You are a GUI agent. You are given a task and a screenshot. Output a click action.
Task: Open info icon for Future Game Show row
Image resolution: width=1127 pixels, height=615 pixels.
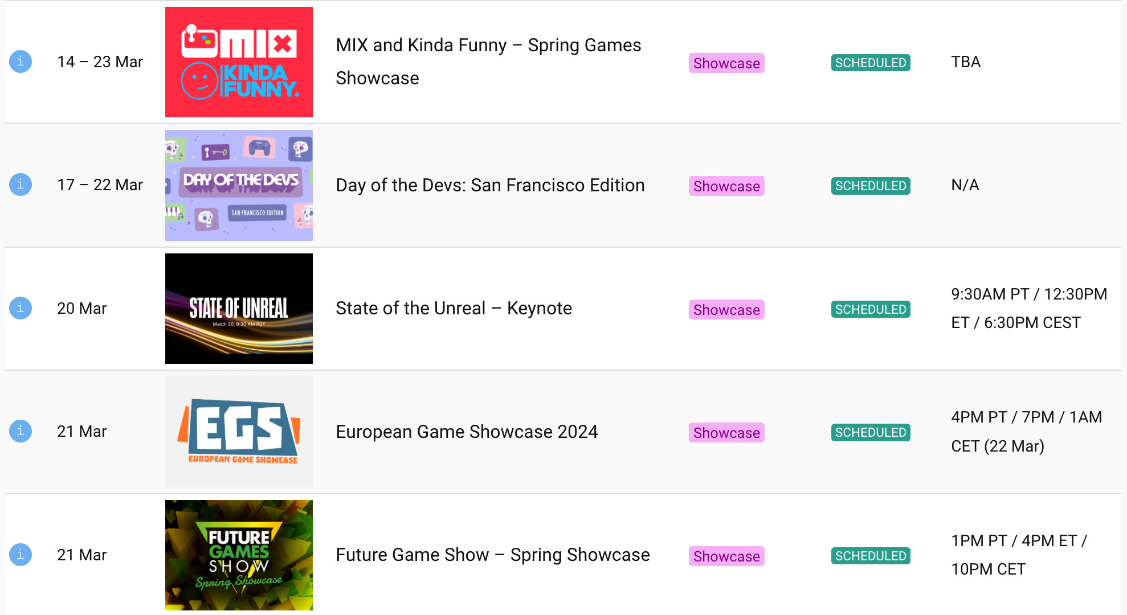pyautogui.click(x=21, y=555)
